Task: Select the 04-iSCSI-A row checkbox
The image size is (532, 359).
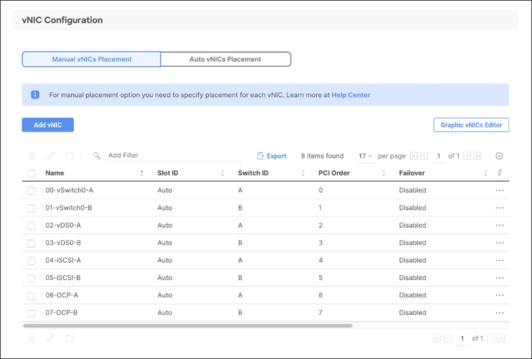Action: [31, 260]
